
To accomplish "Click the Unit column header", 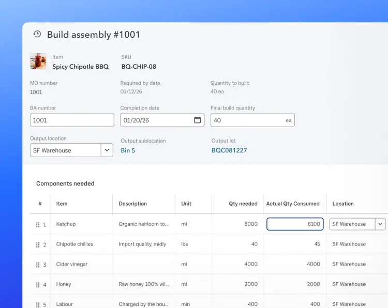I will (x=186, y=204).
